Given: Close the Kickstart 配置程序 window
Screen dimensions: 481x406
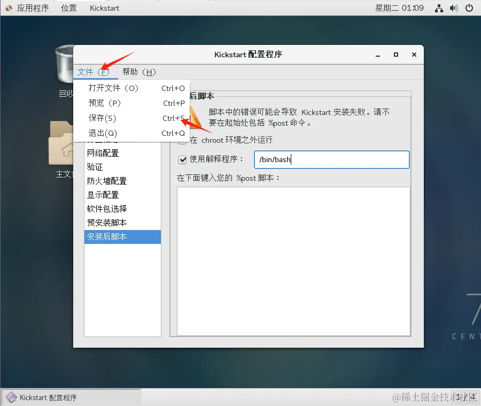Looking at the screenshot, I should coord(414,55).
